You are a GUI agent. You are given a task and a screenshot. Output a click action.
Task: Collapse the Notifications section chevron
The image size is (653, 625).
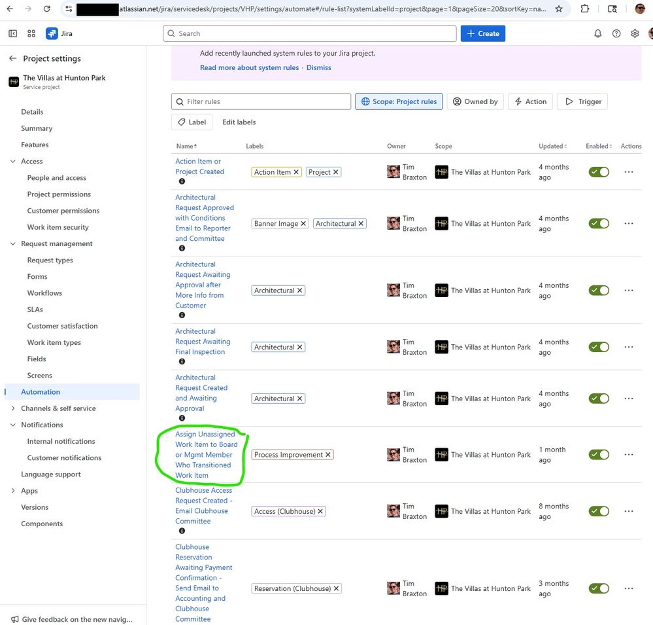click(x=13, y=425)
